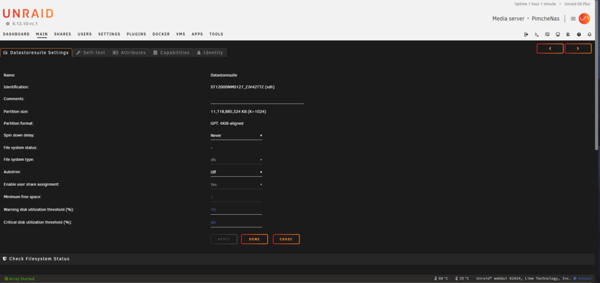Click the orange Unraid Connect avatar icon
This screenshot has height=283, width=600.
pyautogui.click(x=584, y=19)
